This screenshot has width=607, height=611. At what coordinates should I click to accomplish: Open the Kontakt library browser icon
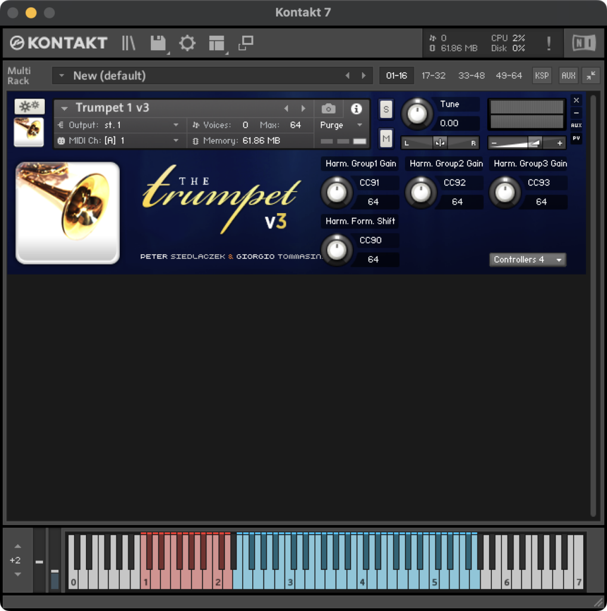[x=128, y=43]
